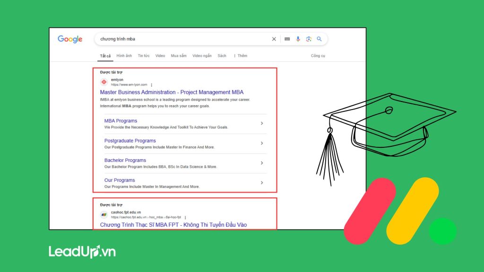Click the Google logo
This screenshot has height=272, width=484.
click(70, 39)
